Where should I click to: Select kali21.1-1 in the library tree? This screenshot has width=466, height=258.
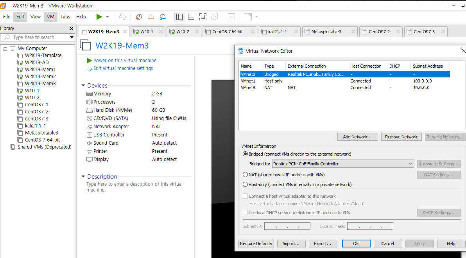coord(35,126)
